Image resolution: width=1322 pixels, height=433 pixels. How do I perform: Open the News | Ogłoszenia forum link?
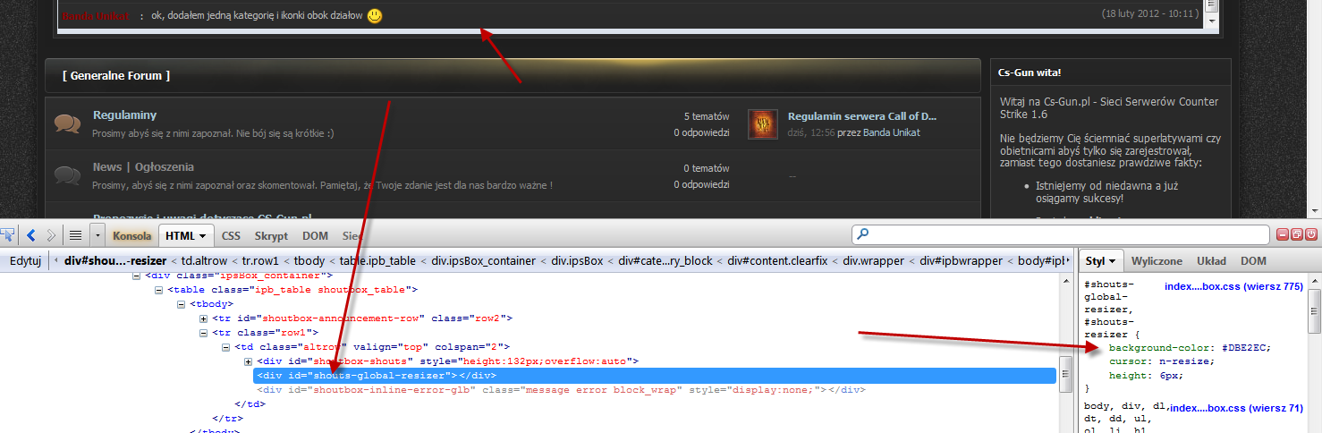[143, 167]
